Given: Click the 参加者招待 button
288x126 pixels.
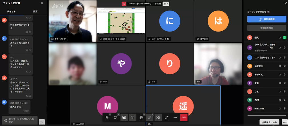Looking at the screenshot, I should point(267,19).
